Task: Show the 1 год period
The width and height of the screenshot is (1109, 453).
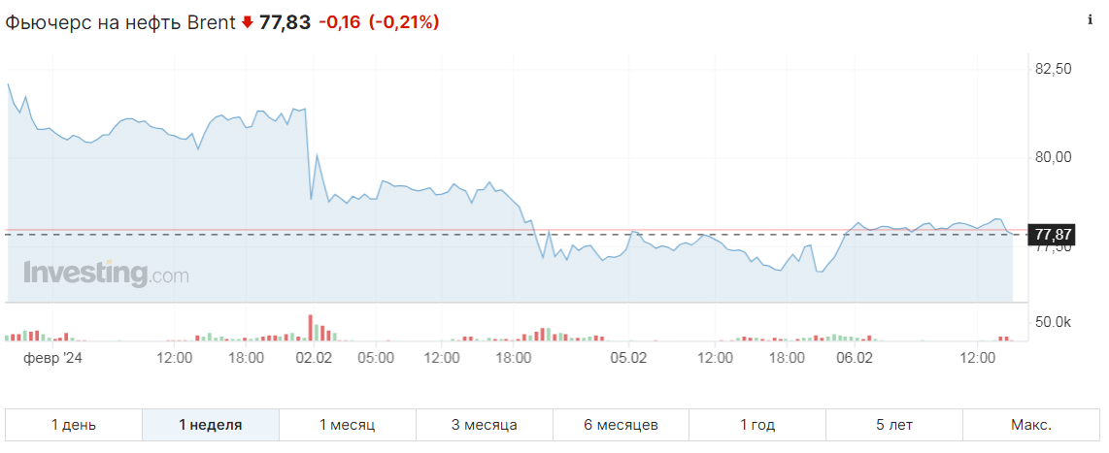Action: 757,426
